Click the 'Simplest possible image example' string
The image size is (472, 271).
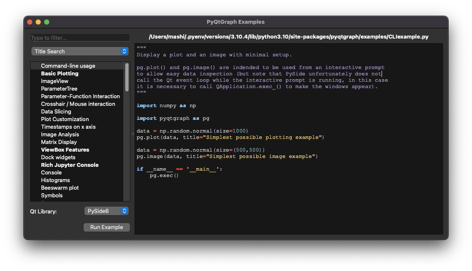(x=261, y=156)
